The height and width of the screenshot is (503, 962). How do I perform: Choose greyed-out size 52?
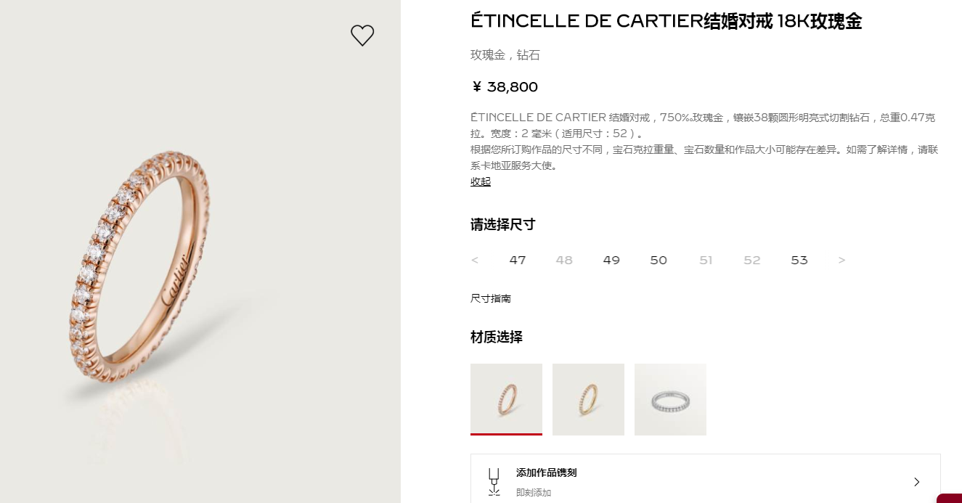752,260
